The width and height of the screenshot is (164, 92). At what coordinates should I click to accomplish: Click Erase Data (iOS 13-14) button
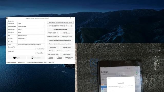coord(69,58)
